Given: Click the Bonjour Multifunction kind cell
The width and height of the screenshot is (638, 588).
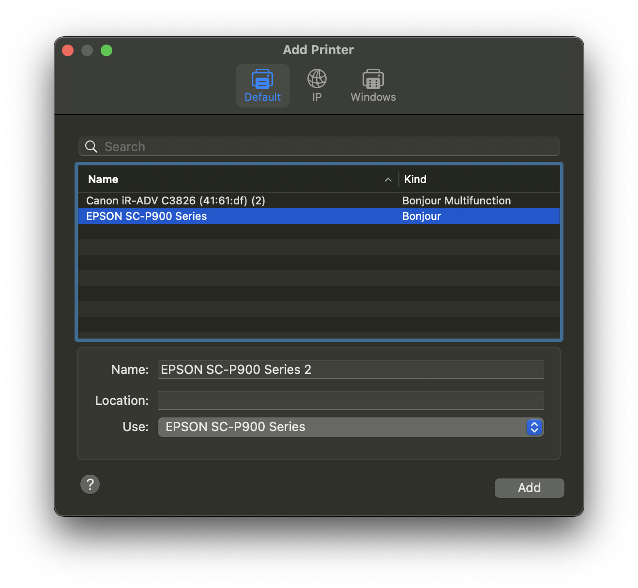Looking at the screenshot, I should (x=456, y=201).
